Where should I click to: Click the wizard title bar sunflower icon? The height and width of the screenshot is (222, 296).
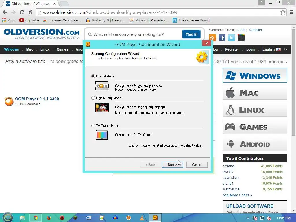(x=88, y=44)
